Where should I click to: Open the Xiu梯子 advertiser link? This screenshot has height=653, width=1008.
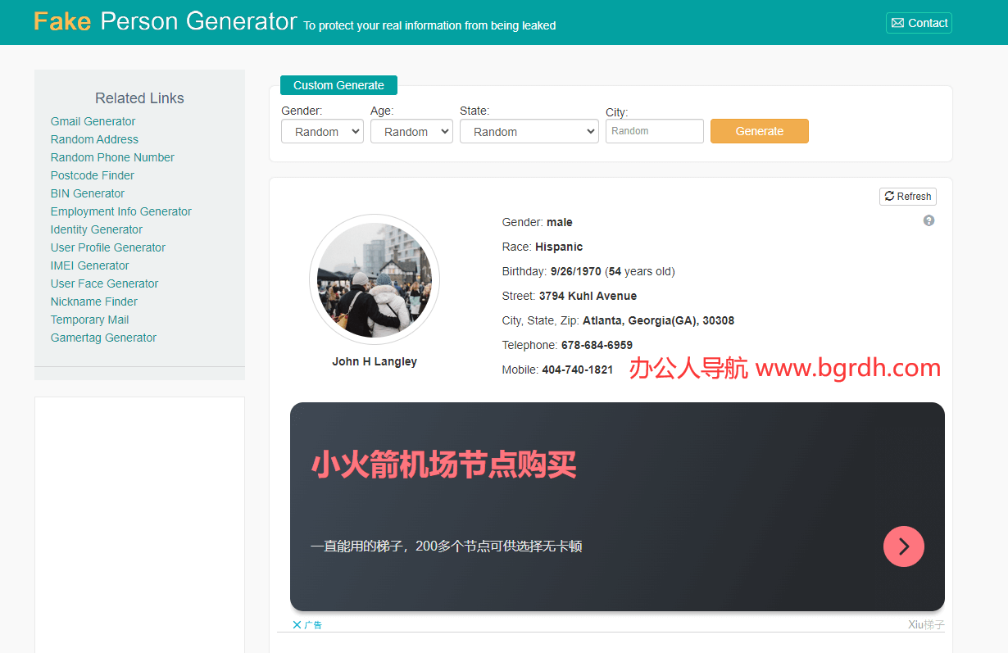(x=927, y=624)
